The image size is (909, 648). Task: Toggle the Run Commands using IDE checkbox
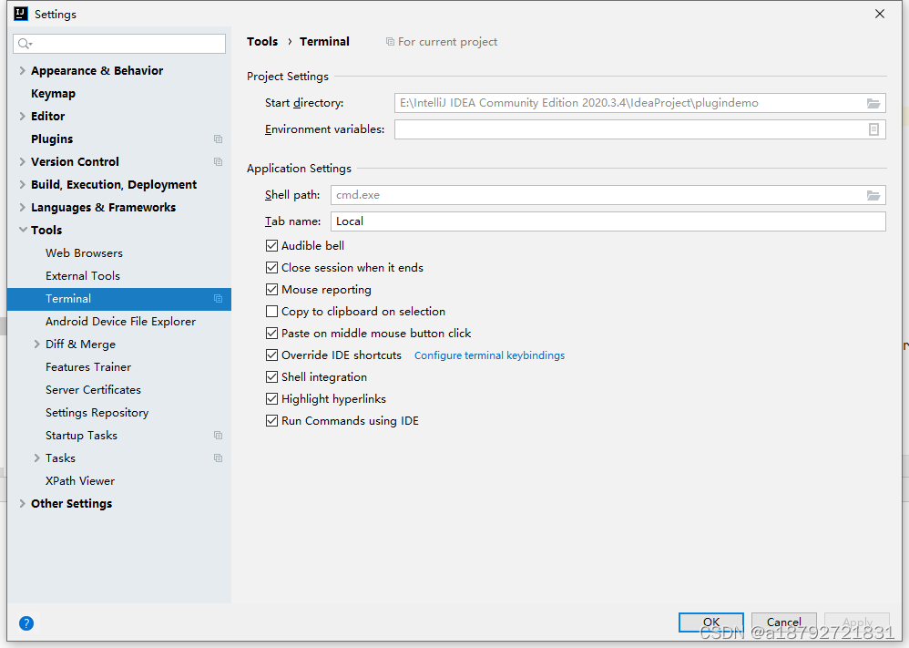pyautogui.click(x=271, y=421)
